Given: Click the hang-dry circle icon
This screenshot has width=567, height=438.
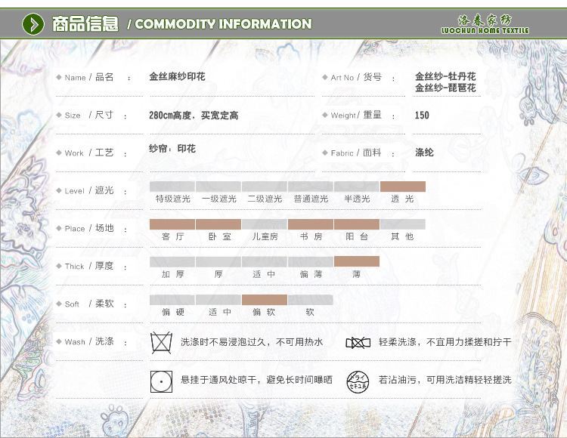Looking at the screenshot, I should tap(161, 380).
